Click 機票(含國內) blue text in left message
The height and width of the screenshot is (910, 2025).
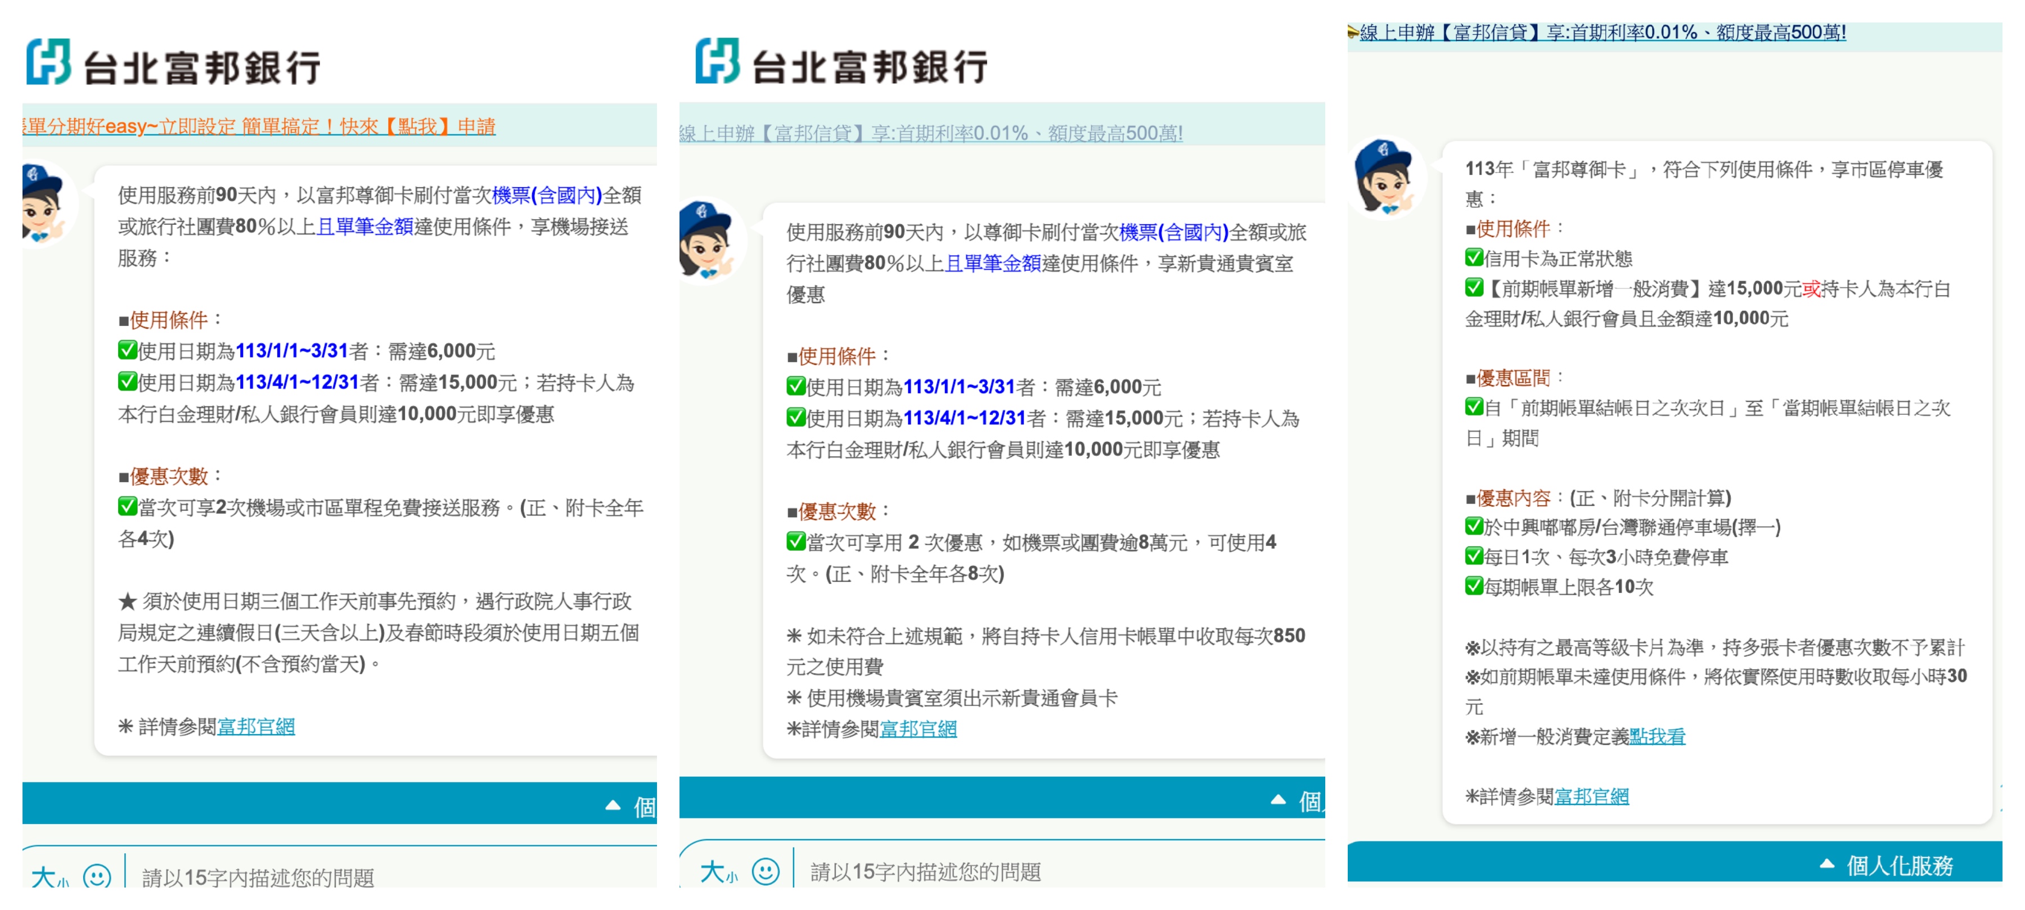[x=547, y=195]
